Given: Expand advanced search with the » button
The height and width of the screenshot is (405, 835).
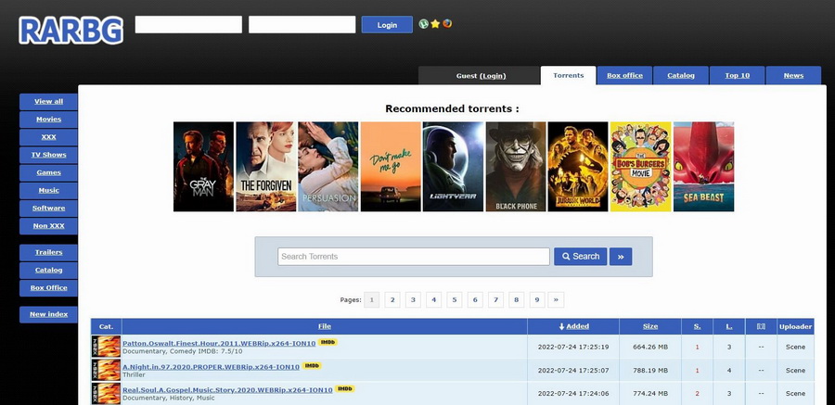Looking at the screenshot, I should (x=622, y=256).
